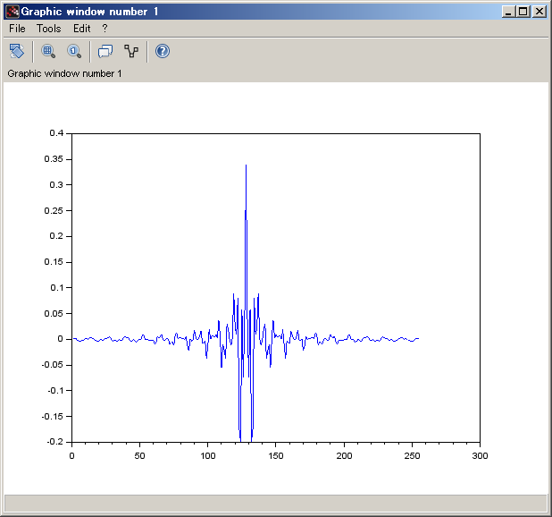Open the help question mark icon
The image size is (552, 517).
pos(163,51)
